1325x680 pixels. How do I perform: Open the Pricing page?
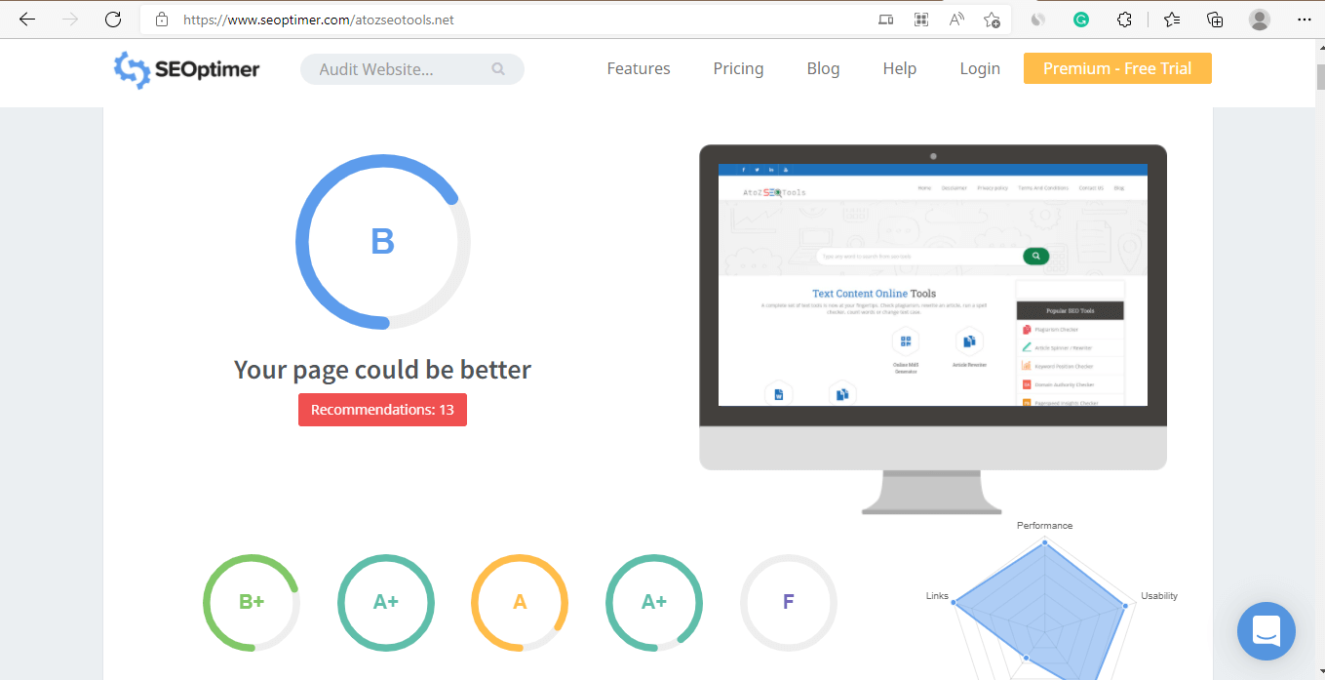[x=738, y=68]
